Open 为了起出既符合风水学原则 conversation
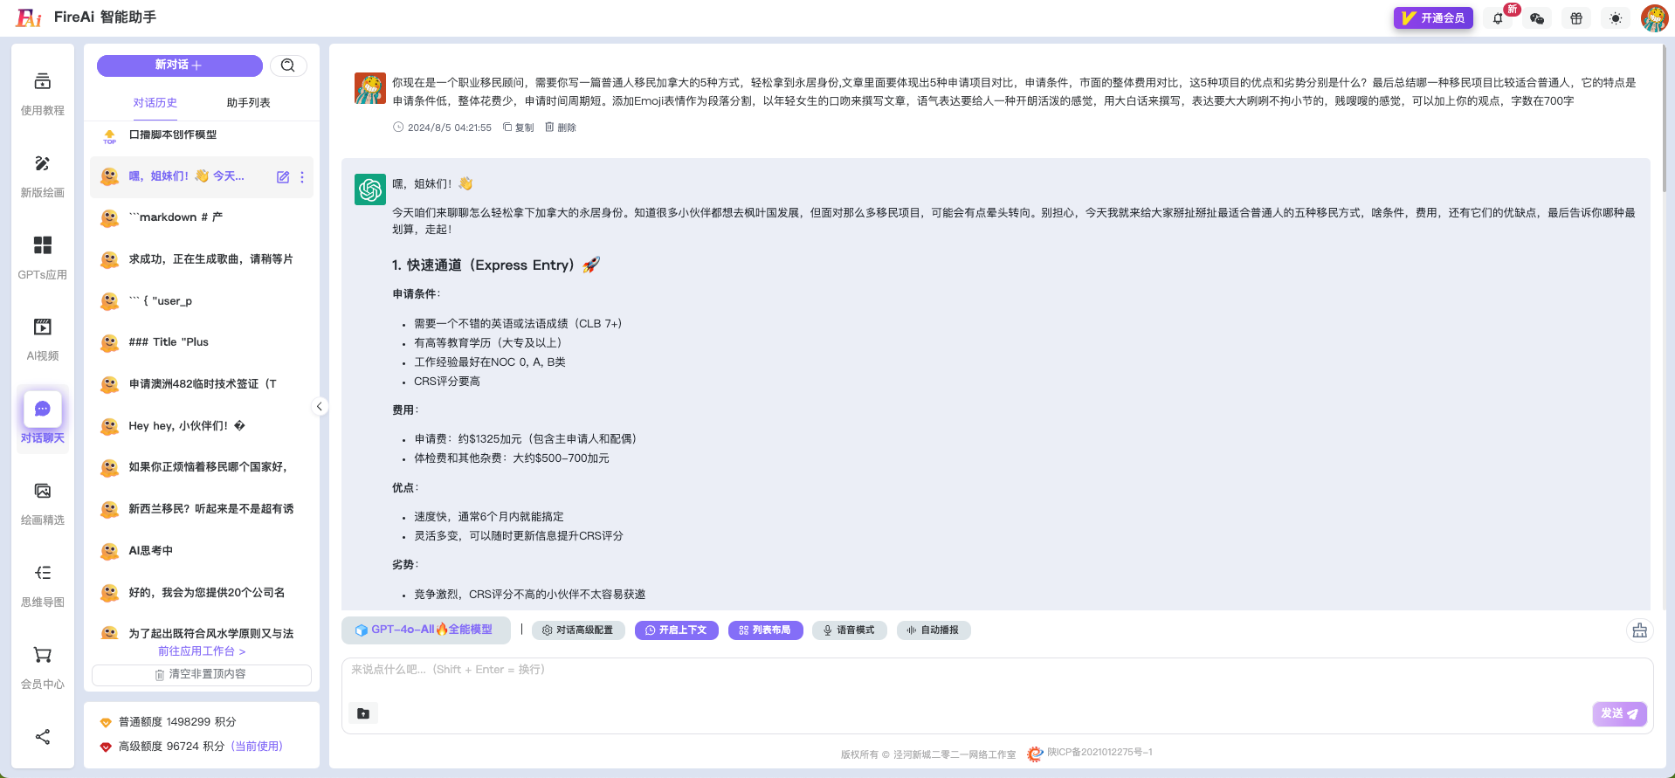Screen dimensions: 1675x778 click(202, 632)
